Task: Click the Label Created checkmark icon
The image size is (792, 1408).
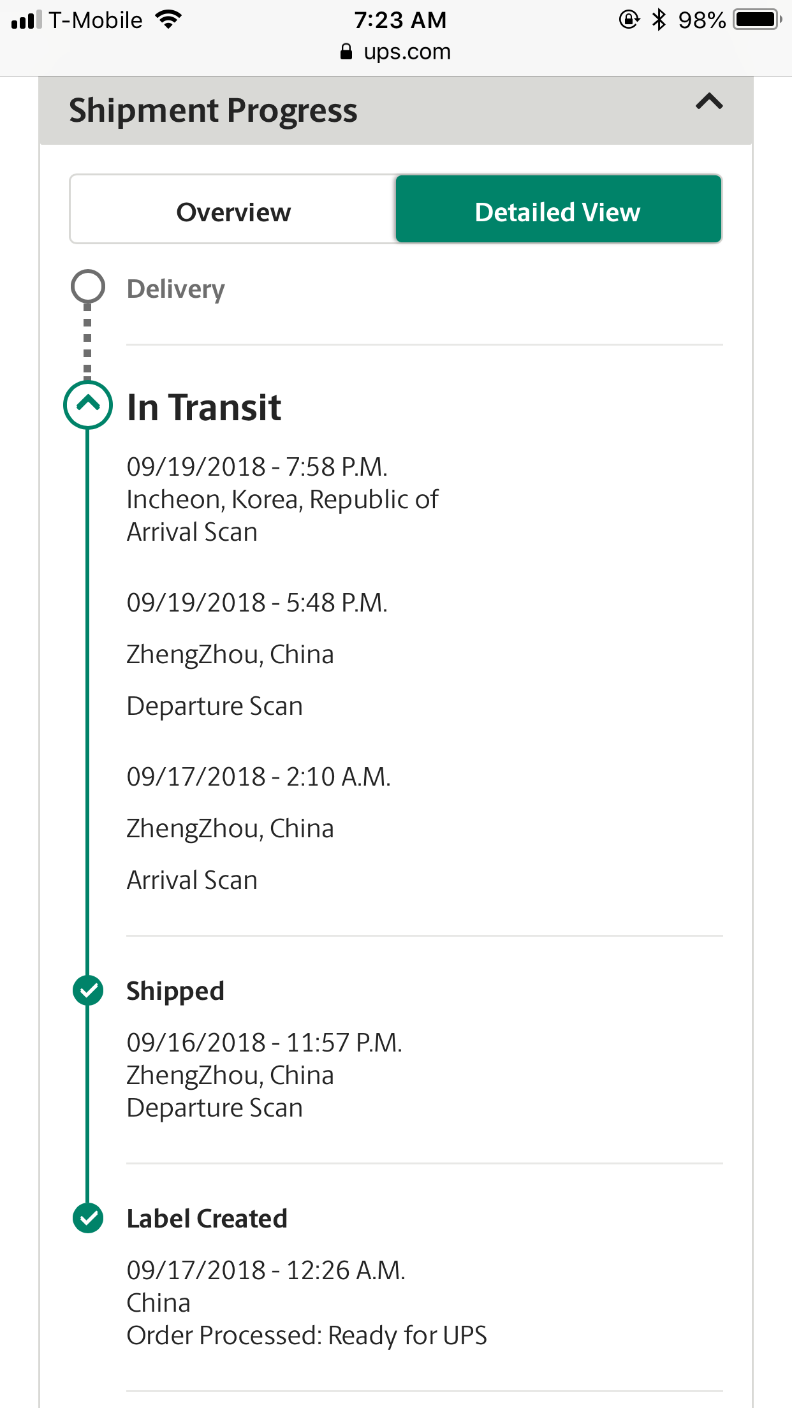Action: tap(88, 1218)
